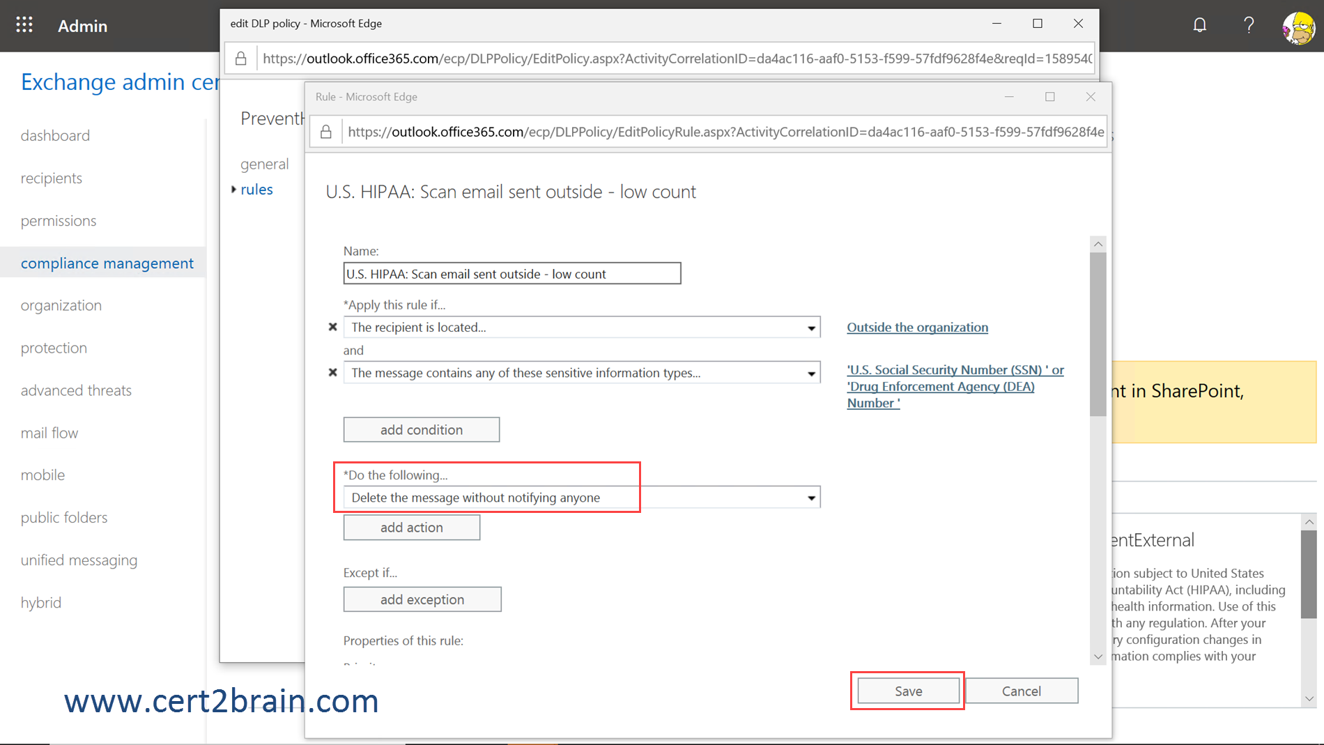Click the rule form scrollbar up arrow
This screenshot has height=745, width=1324.
pos(1098,244)
